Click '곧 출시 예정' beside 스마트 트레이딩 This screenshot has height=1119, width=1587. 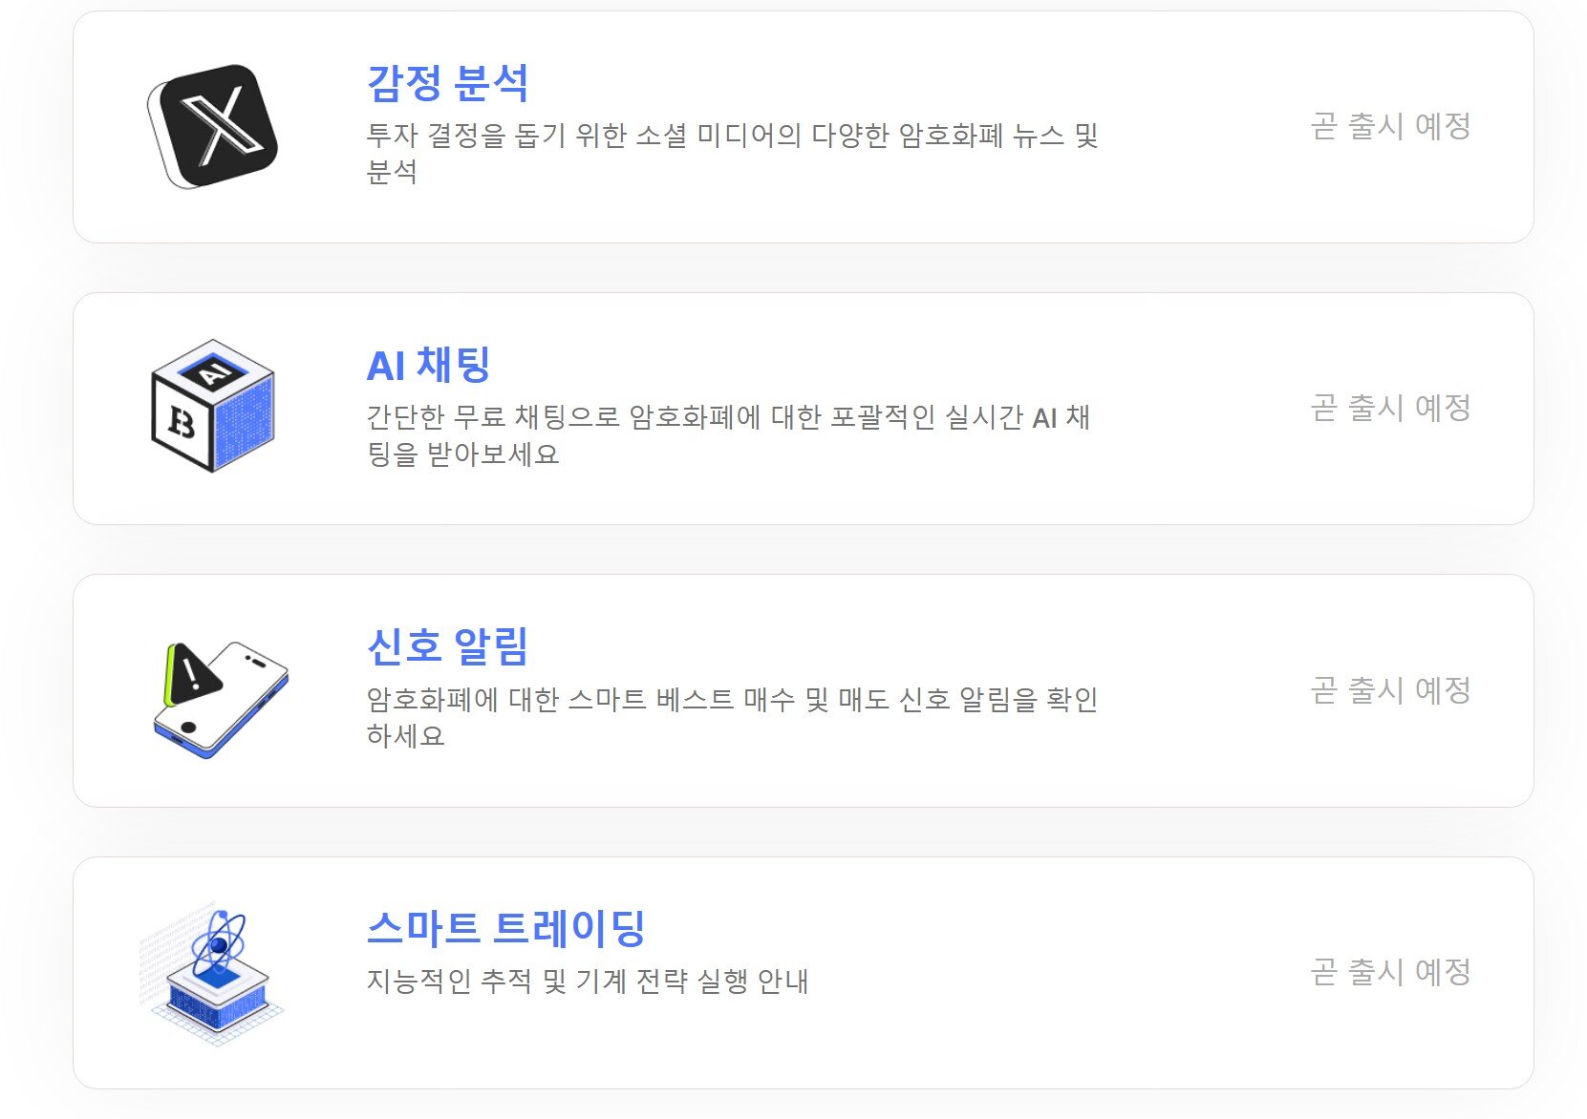click(x=1392, y=972)
